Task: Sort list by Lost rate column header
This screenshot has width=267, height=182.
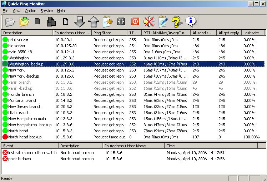Action: [252, 33]
